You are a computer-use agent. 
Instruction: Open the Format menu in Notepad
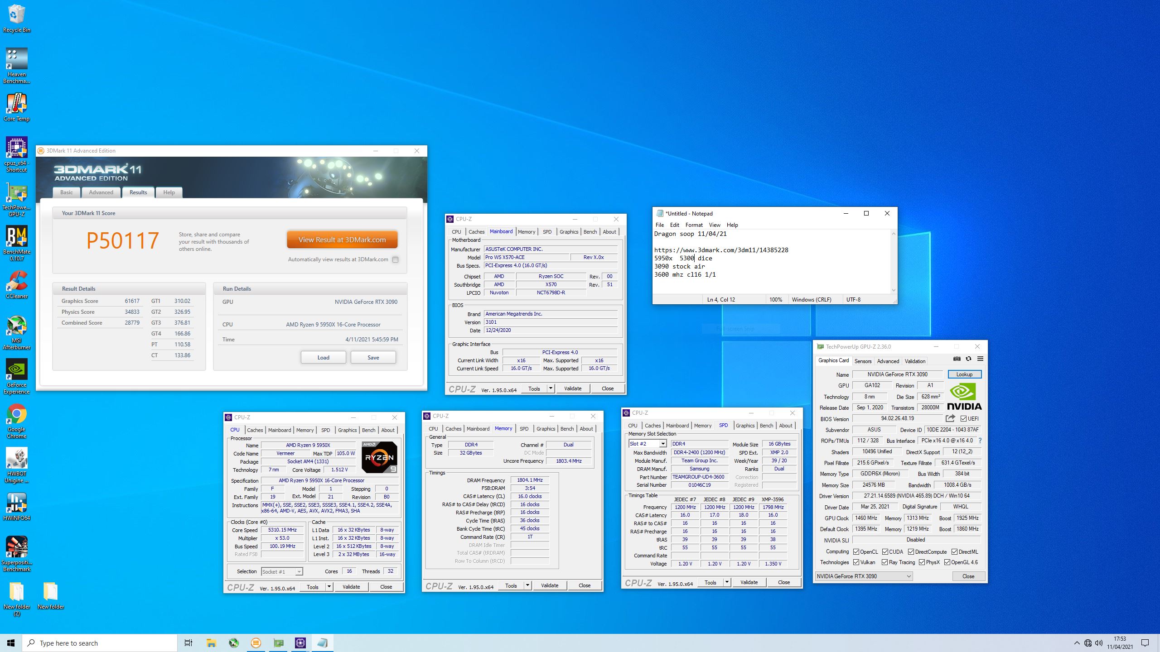pyautogui.click(x=694, y=225)
